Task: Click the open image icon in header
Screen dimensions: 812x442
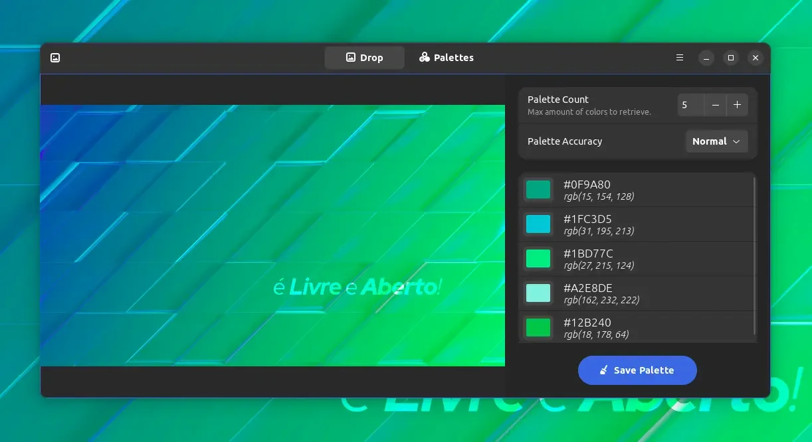Action: [55, 58]
